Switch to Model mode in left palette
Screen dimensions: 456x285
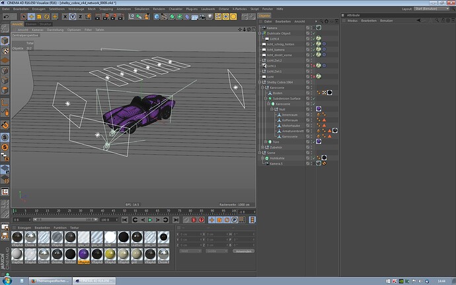[x=5, y=41]
